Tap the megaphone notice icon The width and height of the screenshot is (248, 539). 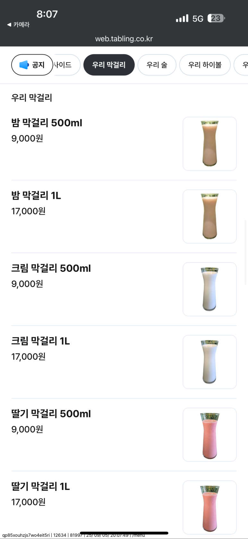tap(24, 65)
